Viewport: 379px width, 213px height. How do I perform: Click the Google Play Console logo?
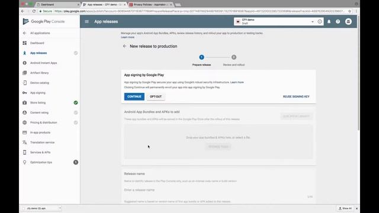pyautogui.click(x=44, y=21)
